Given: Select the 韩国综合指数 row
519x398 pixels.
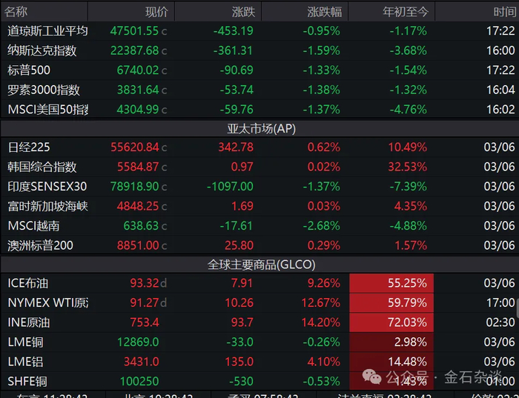Looking at the screenshot, I should 42,167.
